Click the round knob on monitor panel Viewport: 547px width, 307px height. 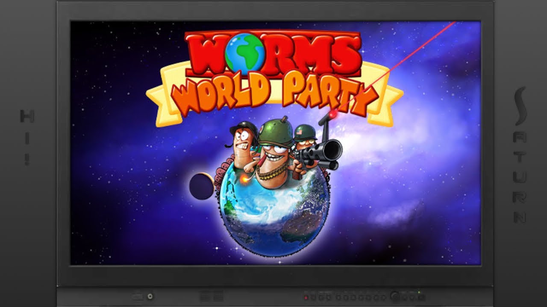coord(395,296)
